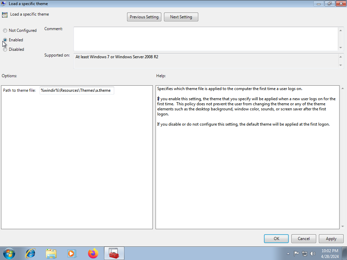Show hidden system tray icons
Image resolution: width=347 pixels, height=260 pixels.
(288, 253)
